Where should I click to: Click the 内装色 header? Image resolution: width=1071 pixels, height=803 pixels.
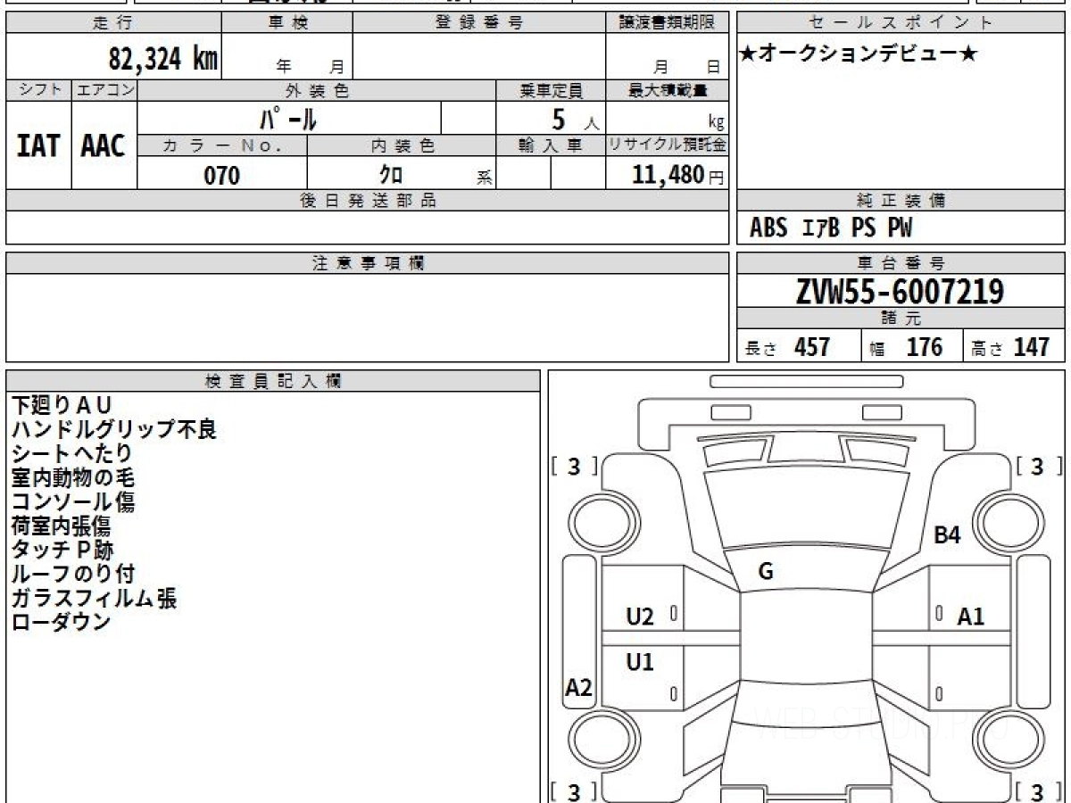pos(402,146)
